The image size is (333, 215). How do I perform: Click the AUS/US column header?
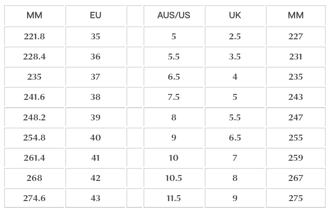coord(173,15)
